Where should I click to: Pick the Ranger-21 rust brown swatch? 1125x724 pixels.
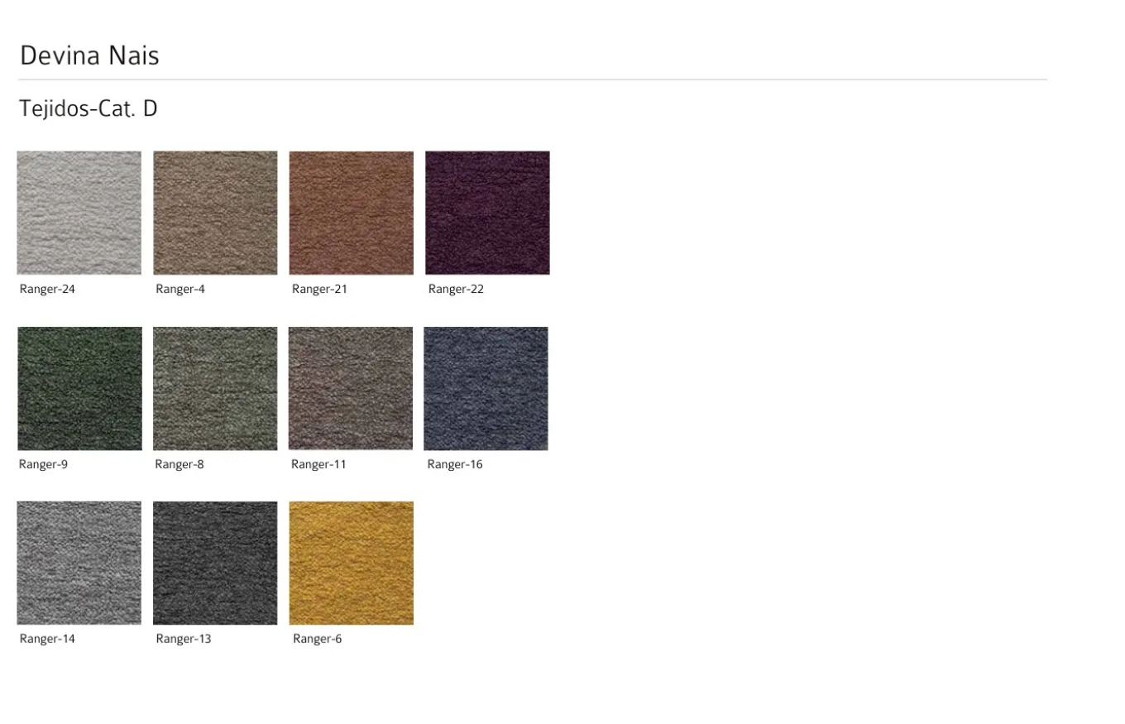click(x=351, y=213)
